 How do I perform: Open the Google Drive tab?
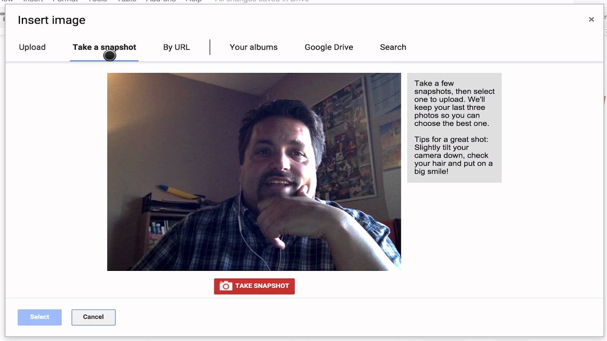tap(329, 47)
